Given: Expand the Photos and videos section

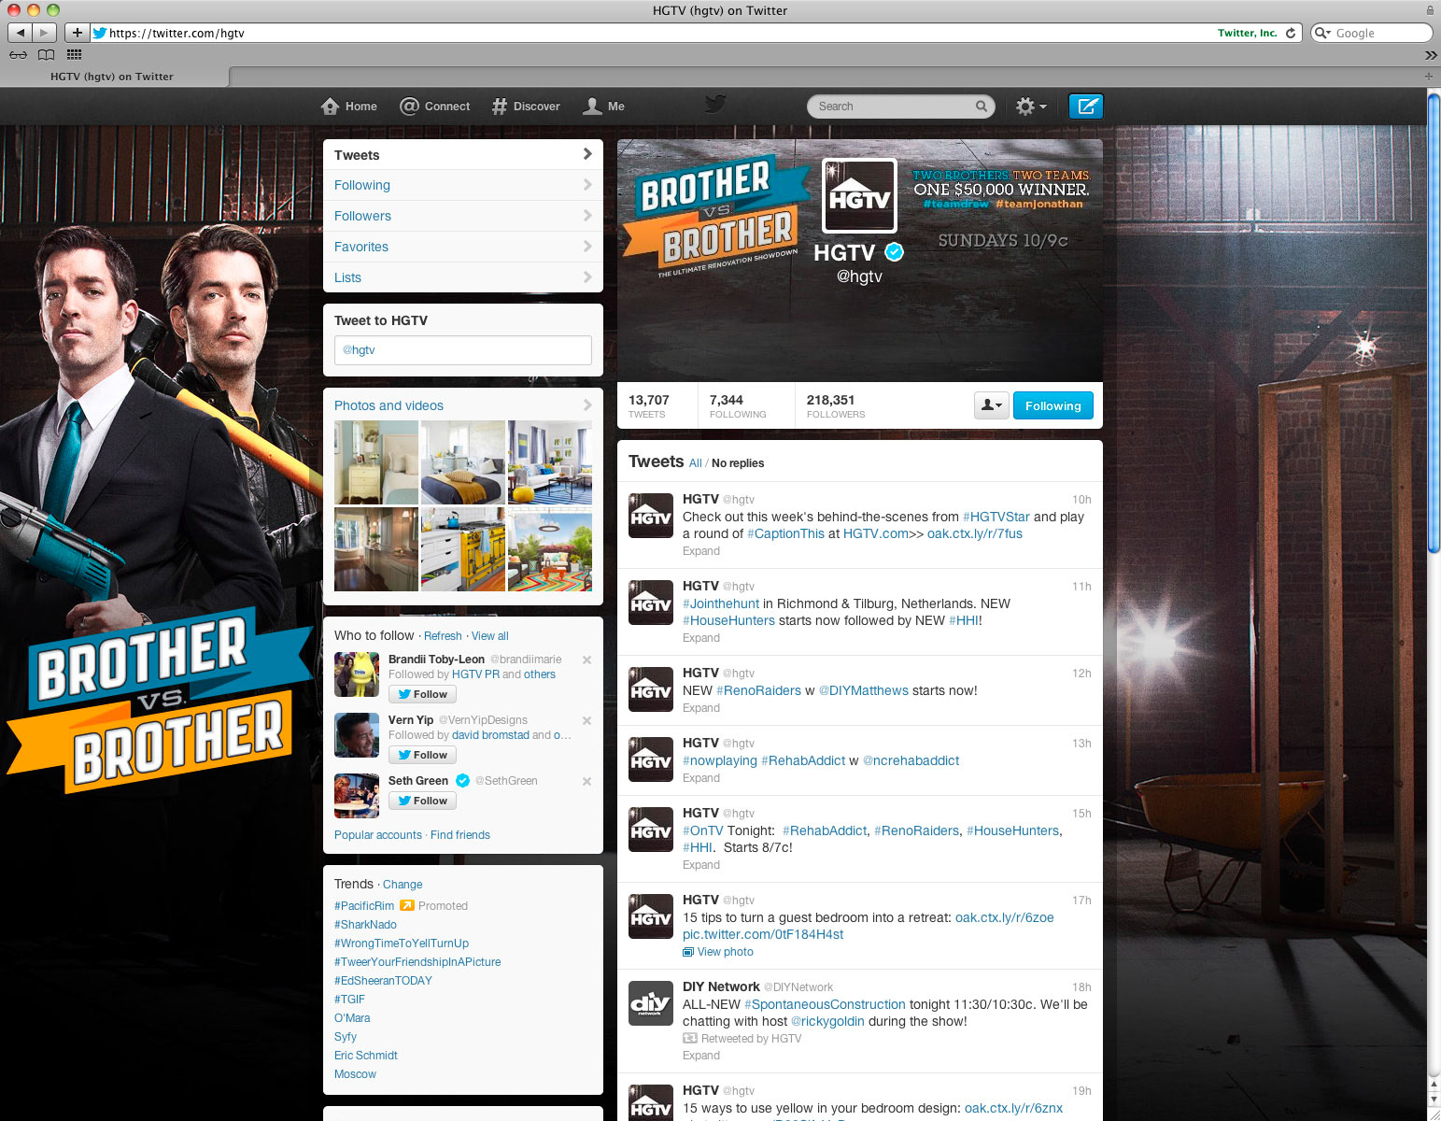Looking at the screenshot, I should point(463,405).
